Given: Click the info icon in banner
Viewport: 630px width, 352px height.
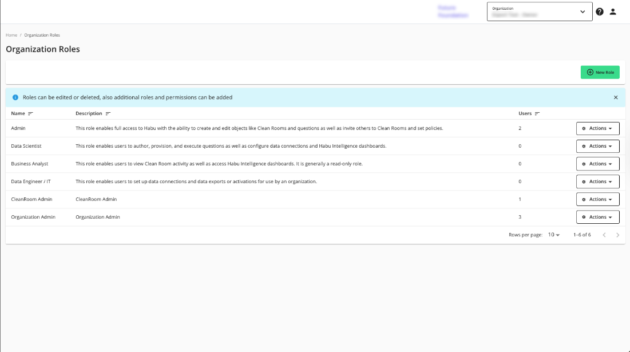Looking at the screenshot, I should click(15, 97).
